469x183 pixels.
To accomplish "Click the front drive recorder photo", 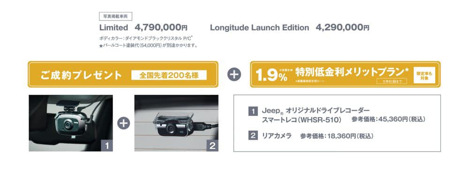I will click(x=71, y=123).
